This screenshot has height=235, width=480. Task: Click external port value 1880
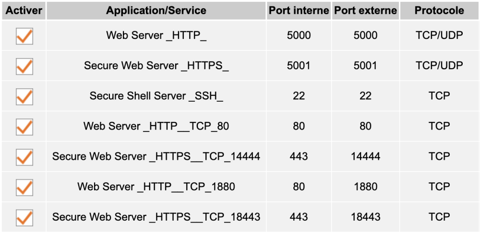coord(365,187)
